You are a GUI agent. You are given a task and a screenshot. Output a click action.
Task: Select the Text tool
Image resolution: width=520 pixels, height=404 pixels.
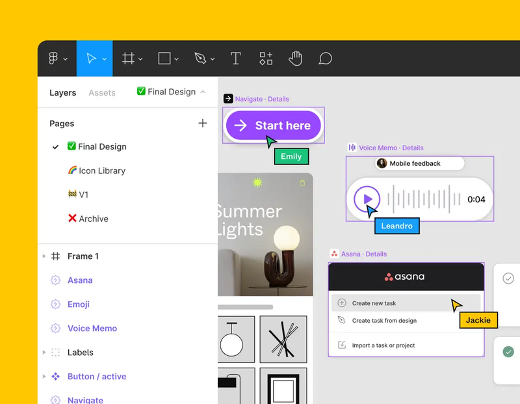coord(235,59)
